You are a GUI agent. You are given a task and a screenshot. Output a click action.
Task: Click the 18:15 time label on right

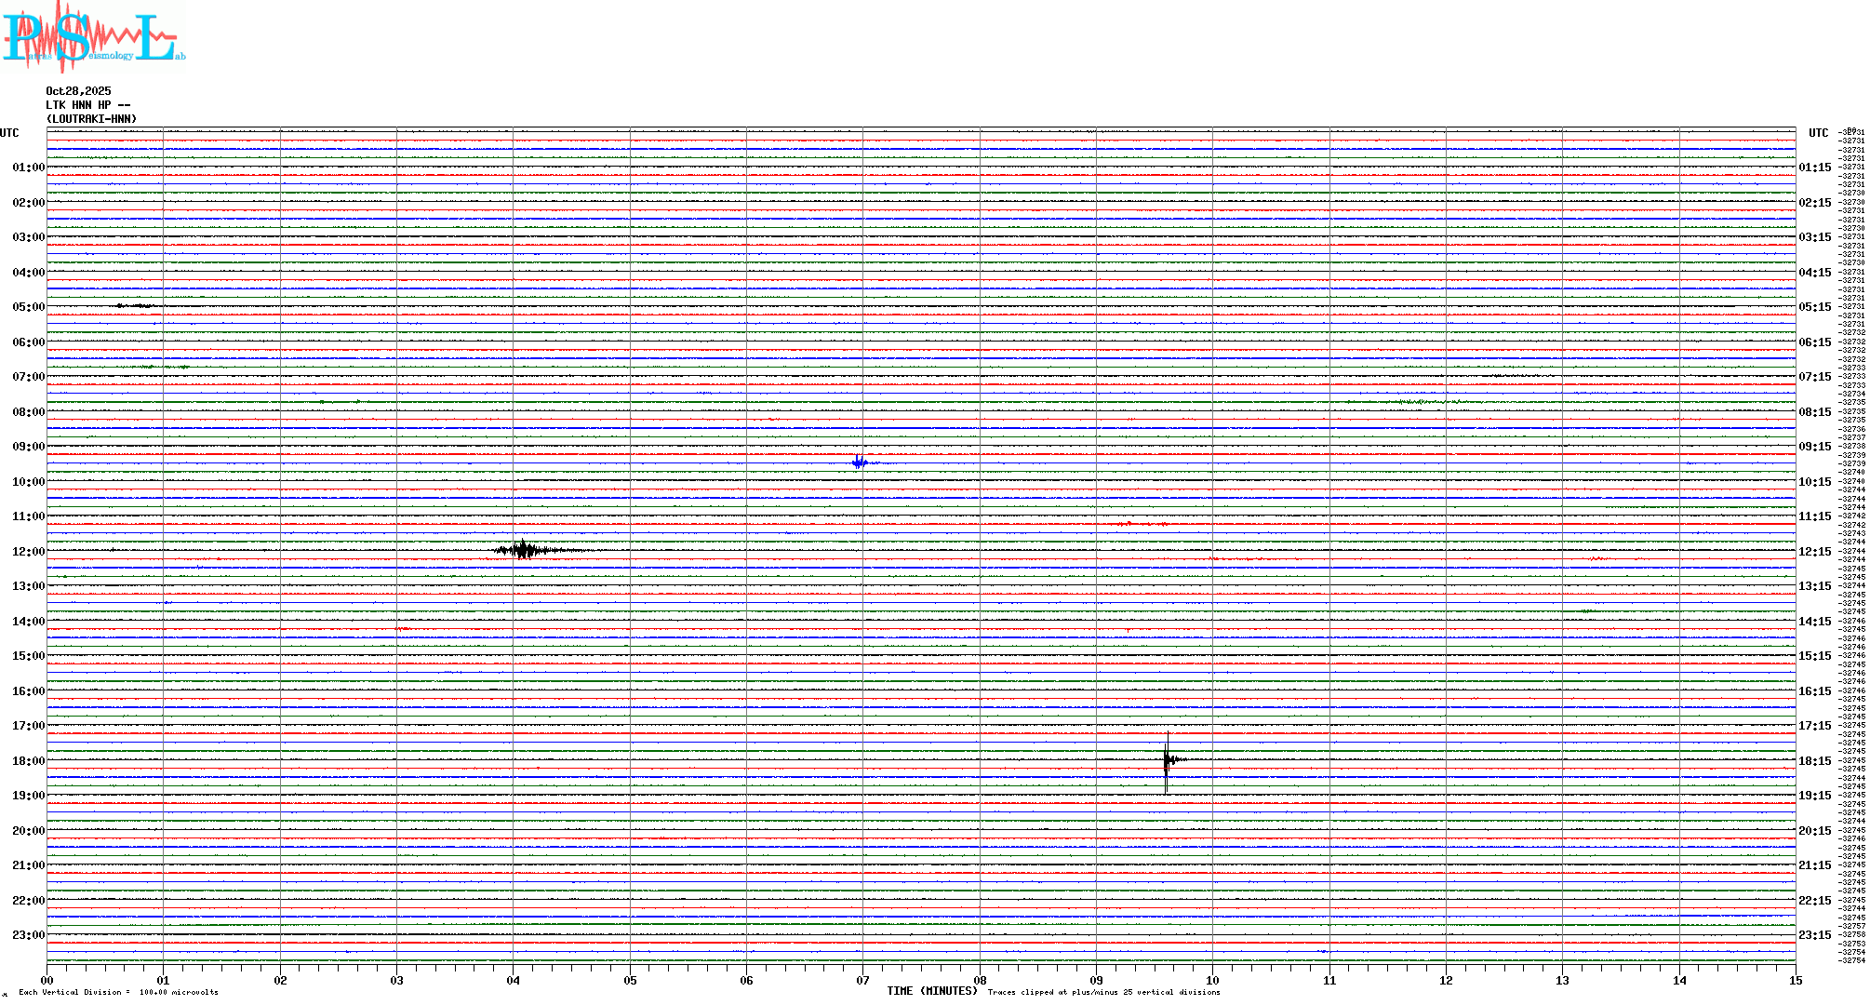point(1814,761)
